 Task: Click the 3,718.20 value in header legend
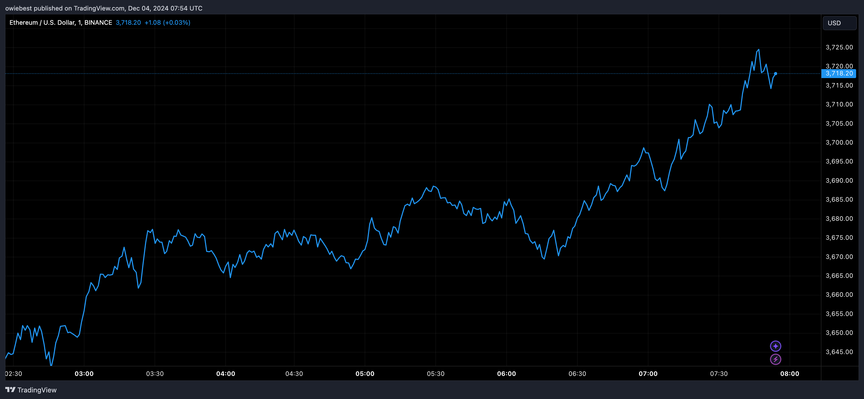coord(129,22)
